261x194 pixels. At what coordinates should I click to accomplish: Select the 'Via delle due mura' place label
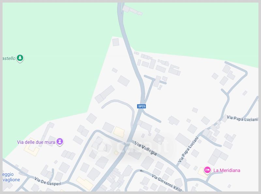[36, 142]
